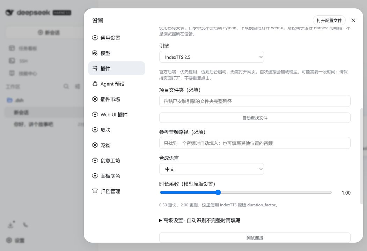Click 新会话 button in background sidebar
The height and width of the screenshot is (251, 367).
click(x=49, y=32)
